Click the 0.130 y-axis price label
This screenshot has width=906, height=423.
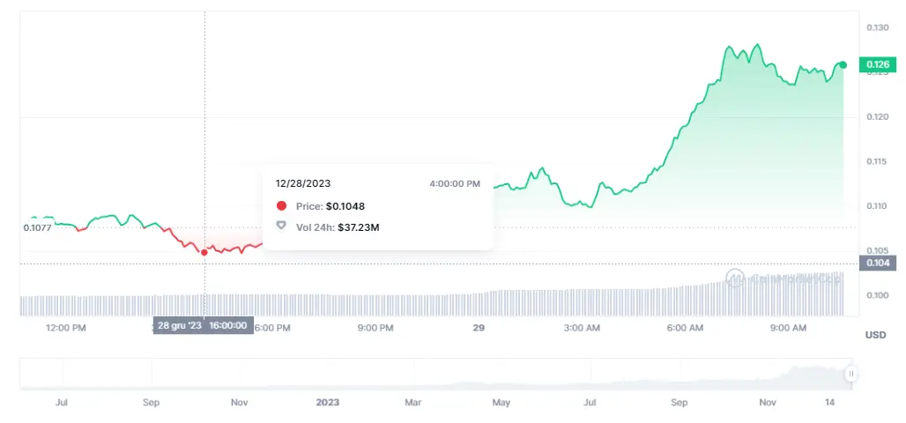[878, 28]
